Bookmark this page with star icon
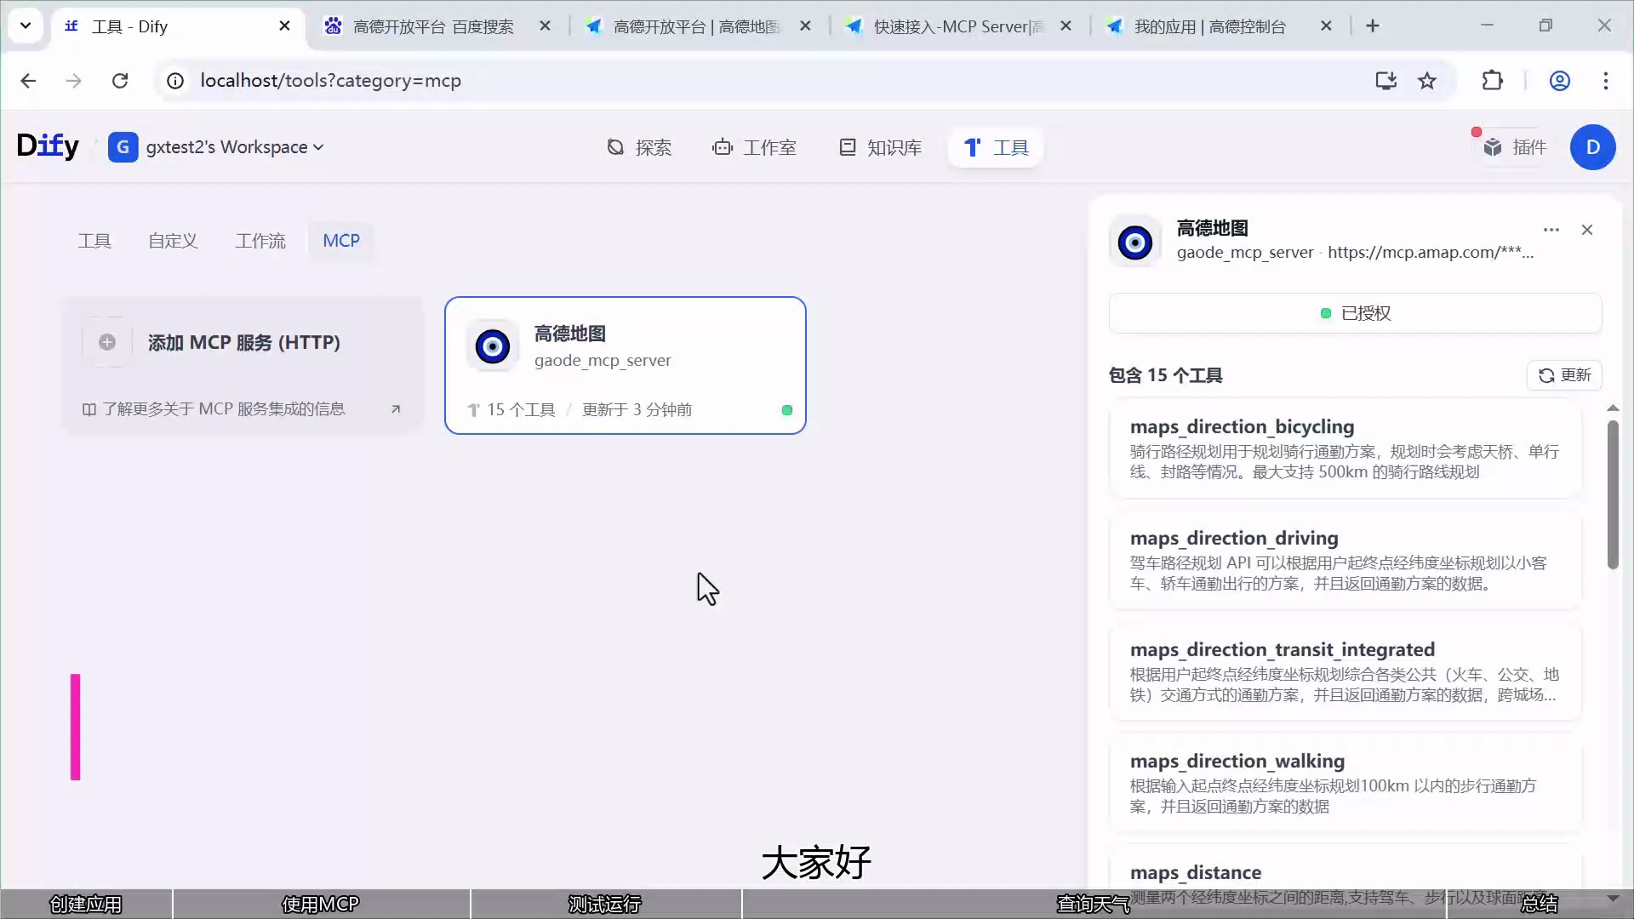The width and height of the screenshot is (1634, 919). (1426, 81)
